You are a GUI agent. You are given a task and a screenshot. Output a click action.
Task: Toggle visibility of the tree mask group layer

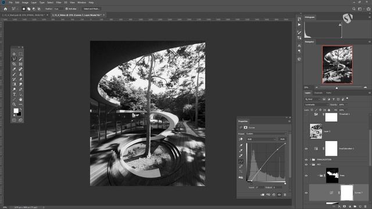point(306,175)
